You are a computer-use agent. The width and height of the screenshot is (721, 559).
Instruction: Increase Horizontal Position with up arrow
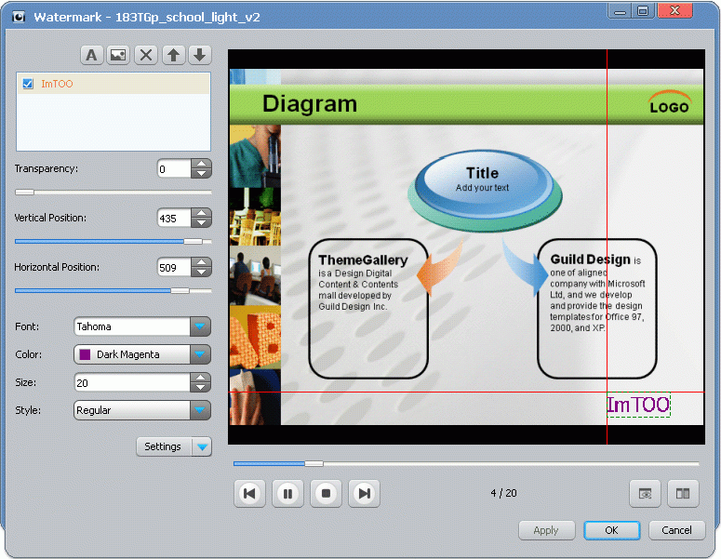point(201,262)
